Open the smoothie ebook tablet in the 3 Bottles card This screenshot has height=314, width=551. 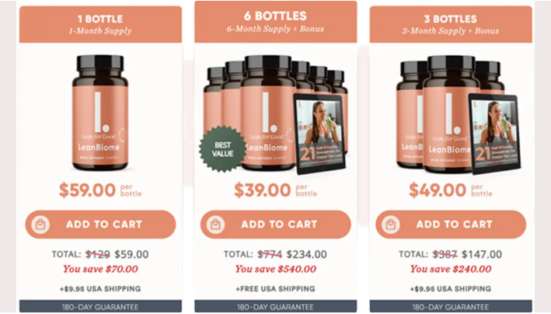pyautogui.click(x=494, y=134)
